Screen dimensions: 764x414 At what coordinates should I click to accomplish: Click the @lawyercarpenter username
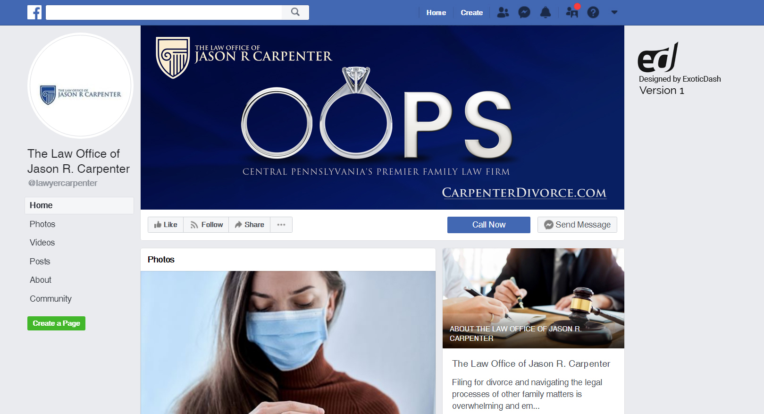click(63, 183)
